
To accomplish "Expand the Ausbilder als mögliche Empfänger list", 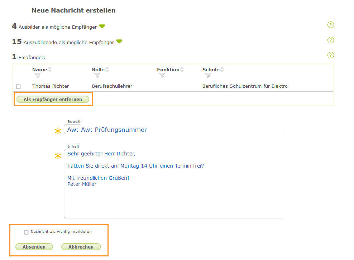I will click(102, 26).
